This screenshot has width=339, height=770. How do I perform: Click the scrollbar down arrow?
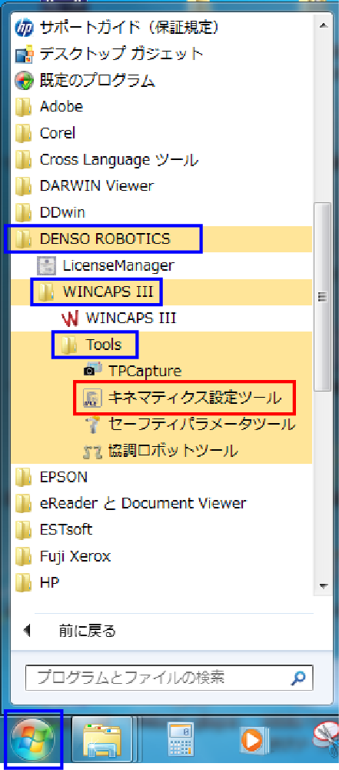coord(323,585)
